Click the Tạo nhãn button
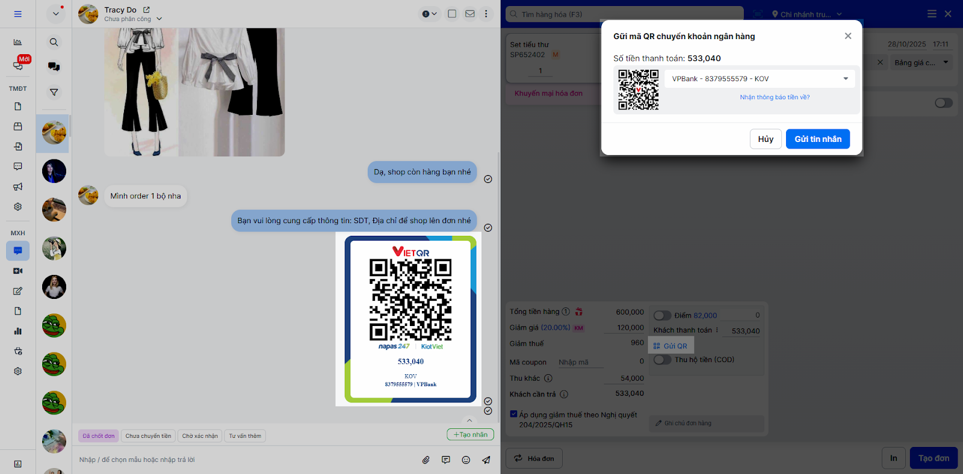 [x=471, y=434]
